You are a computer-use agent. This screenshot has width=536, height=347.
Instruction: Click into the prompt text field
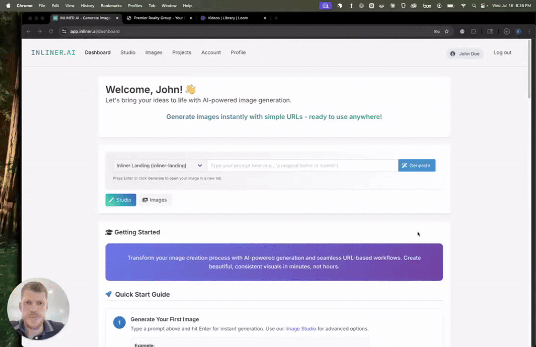point(302,166)
